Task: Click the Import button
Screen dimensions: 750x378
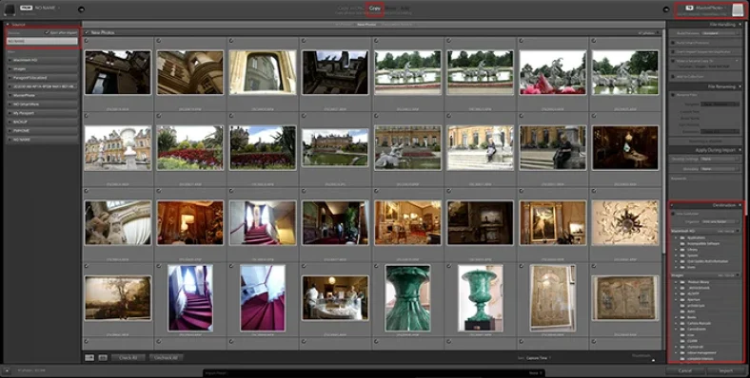Action: [725, 370]
